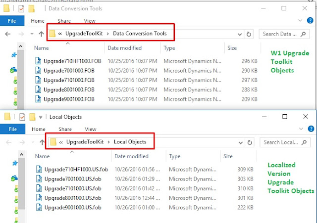317x223 pixels.
Task: Open Help in Local Objects window
Action: click(x=311, y=129)
